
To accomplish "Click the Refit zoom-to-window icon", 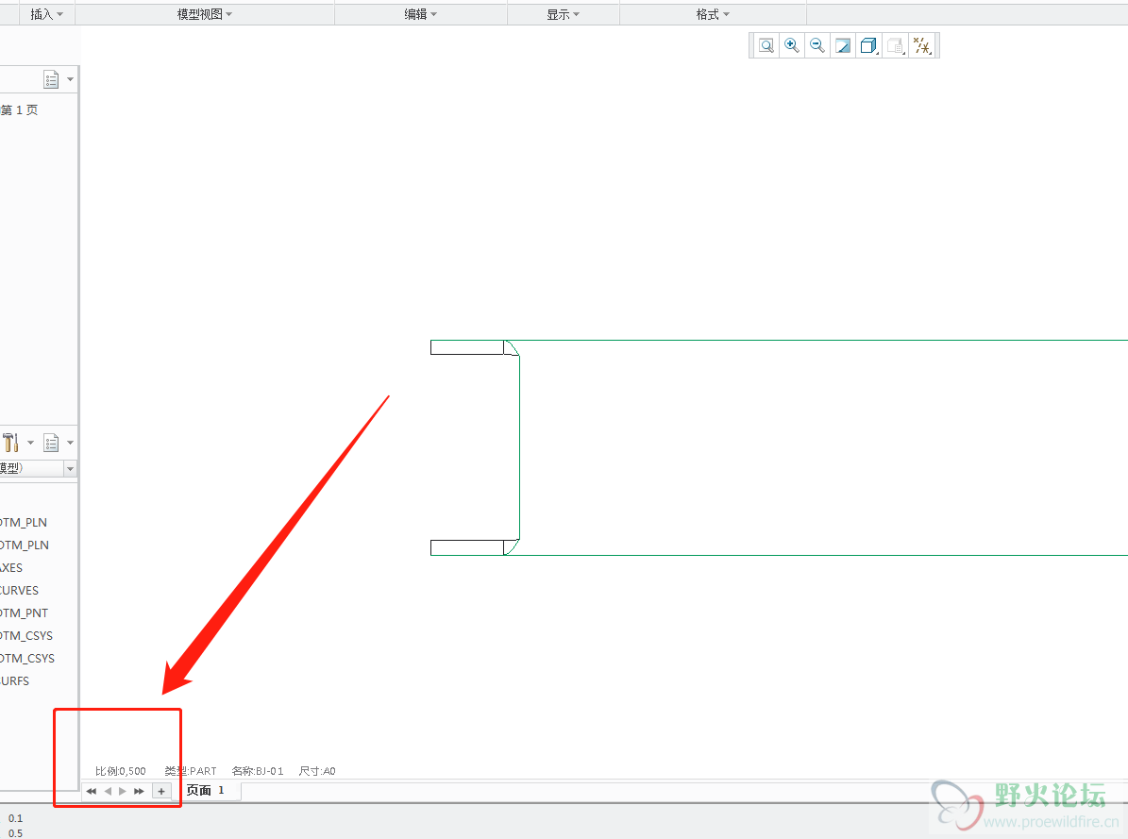I will pos(766,46).
